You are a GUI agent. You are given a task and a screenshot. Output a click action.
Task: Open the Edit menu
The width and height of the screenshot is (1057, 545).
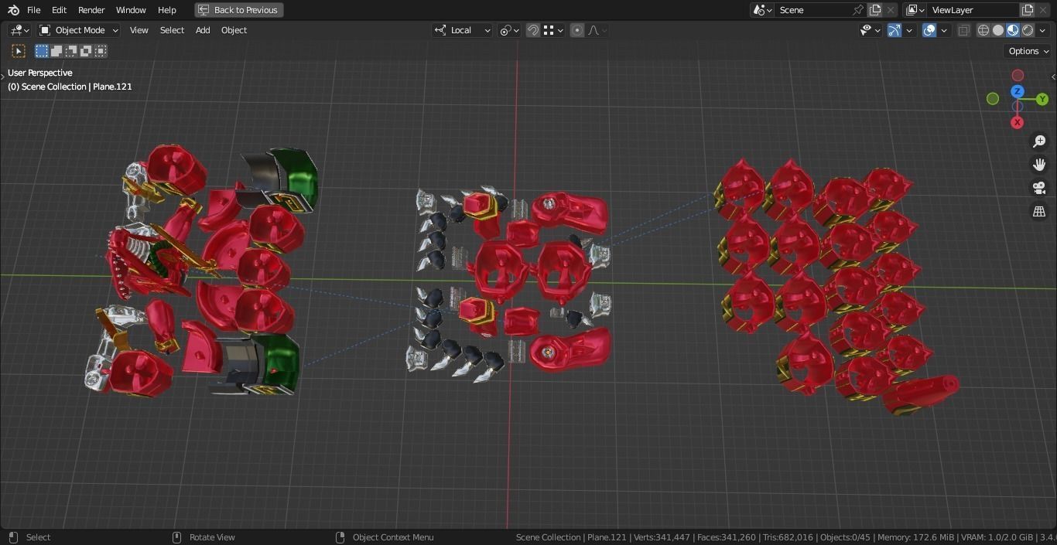pyautogui.click(x=59, y=10)
